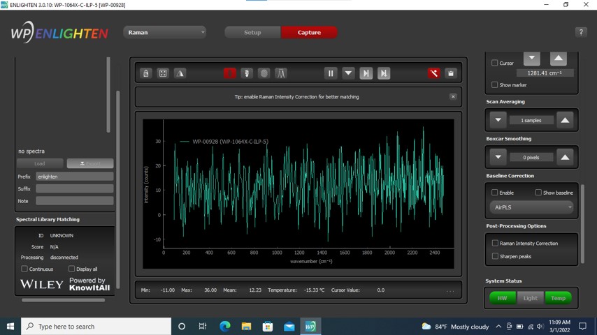The image size is (597, 335).
Task: Click the clipboard copy icon
Action: tap(451, 73)
